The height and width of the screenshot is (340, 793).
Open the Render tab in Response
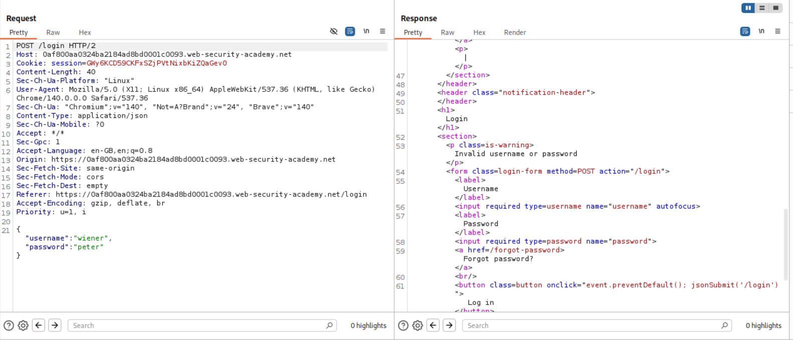514,32
